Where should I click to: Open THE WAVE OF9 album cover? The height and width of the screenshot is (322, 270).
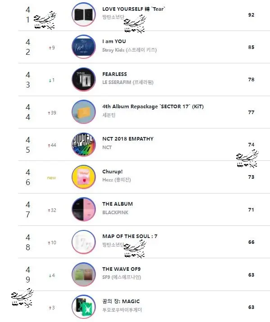84,274
